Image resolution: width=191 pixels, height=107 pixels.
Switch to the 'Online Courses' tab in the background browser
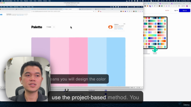pos(165,4)
